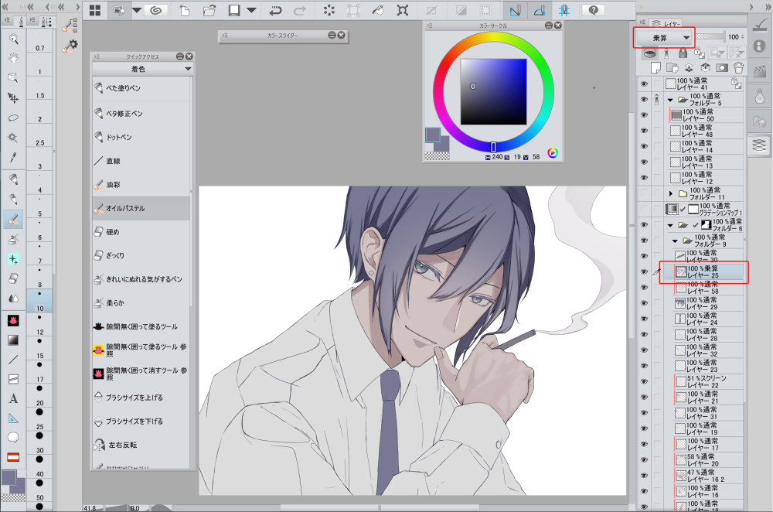Pick the Eyedropper tool
This screenshot has height=512, width=773.
[x=13, y=157]
